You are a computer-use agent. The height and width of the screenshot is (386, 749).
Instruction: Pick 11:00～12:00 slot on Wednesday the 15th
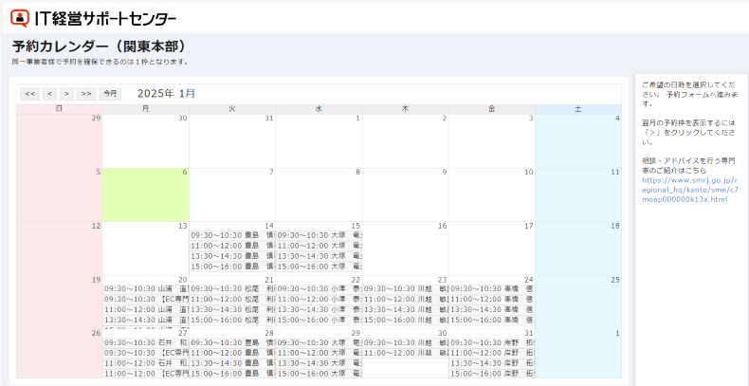pyautogui.click(x=319, y=245)
